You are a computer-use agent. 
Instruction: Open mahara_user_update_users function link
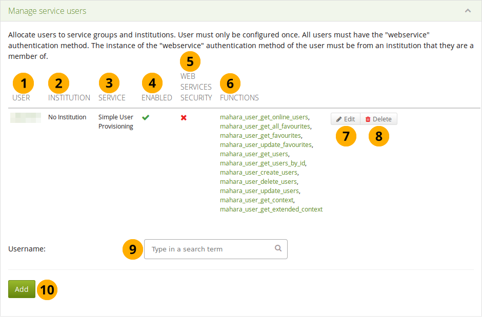tap(259, 191)
